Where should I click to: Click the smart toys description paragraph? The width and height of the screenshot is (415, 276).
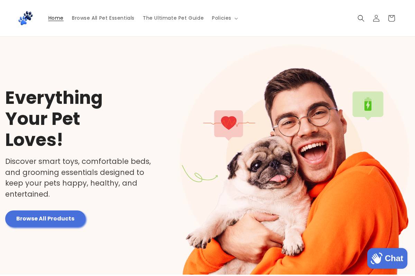click(x=79, y=178)
